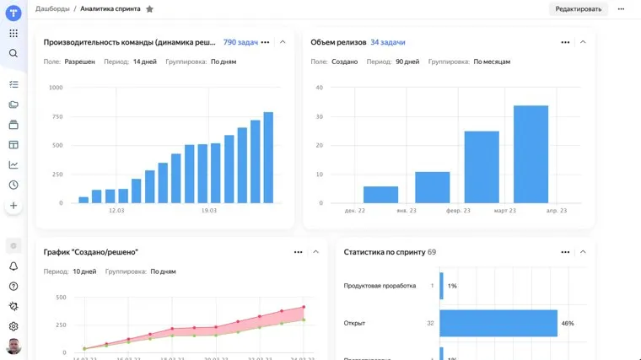Toggle favorite star for Аналитика спринта
This screenshot has height=360, width=641.
click(x=149, y=8)
